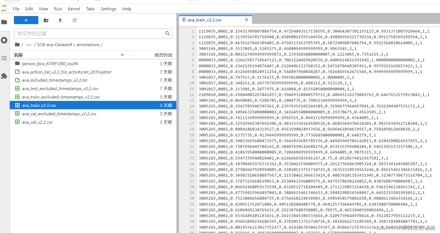Click the annotations breadcrumb
The height and width of the screenshot is (233, 440).
pyautogui.click(x=88, y=45)
